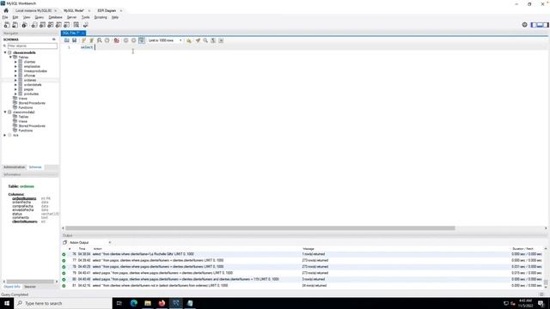Image resolution: width=550 pixels, height=309 pixels.
Task: Open the create new table toolbar icon
Action: [x=42, y=25]
